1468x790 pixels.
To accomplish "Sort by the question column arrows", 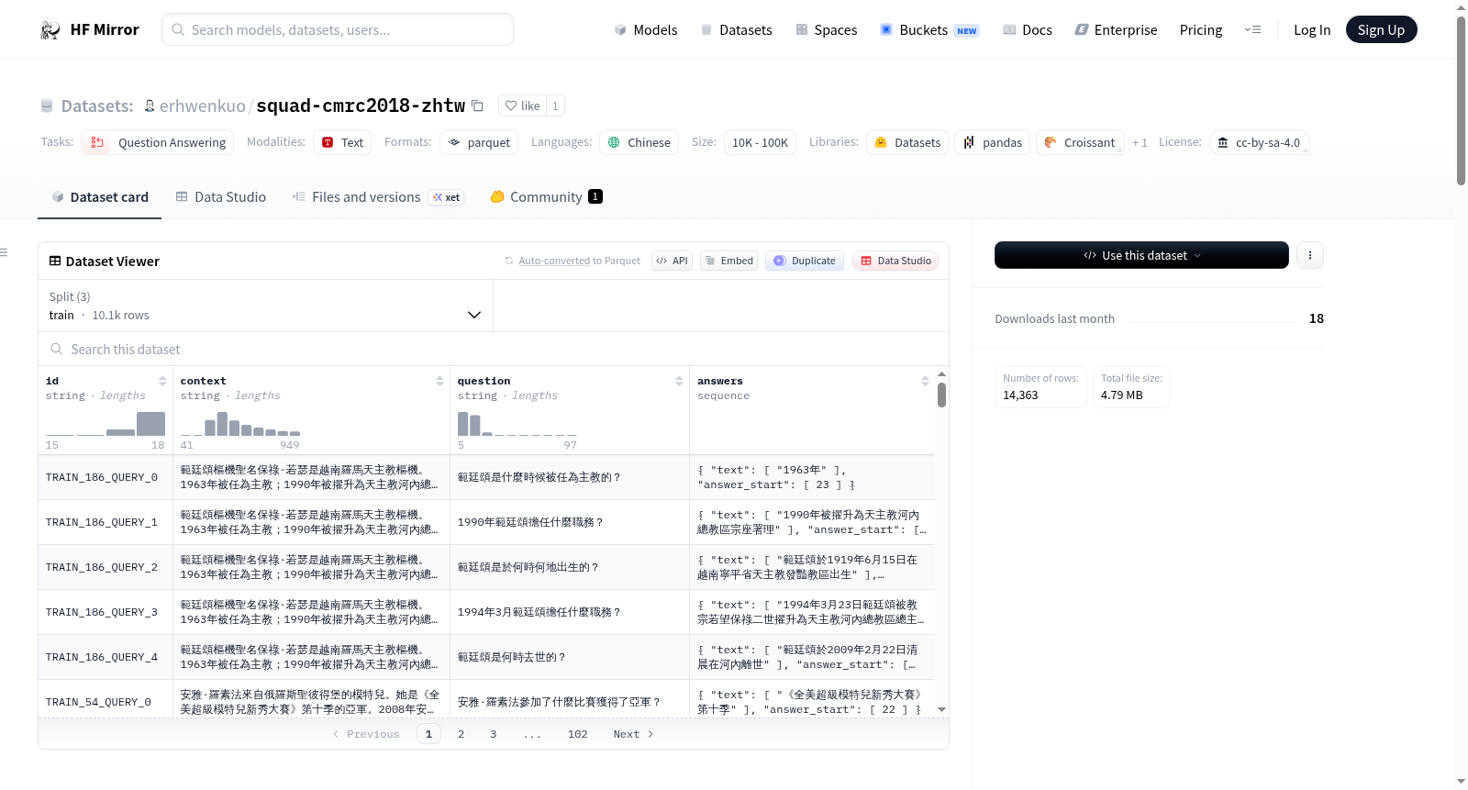I will 679,381.
